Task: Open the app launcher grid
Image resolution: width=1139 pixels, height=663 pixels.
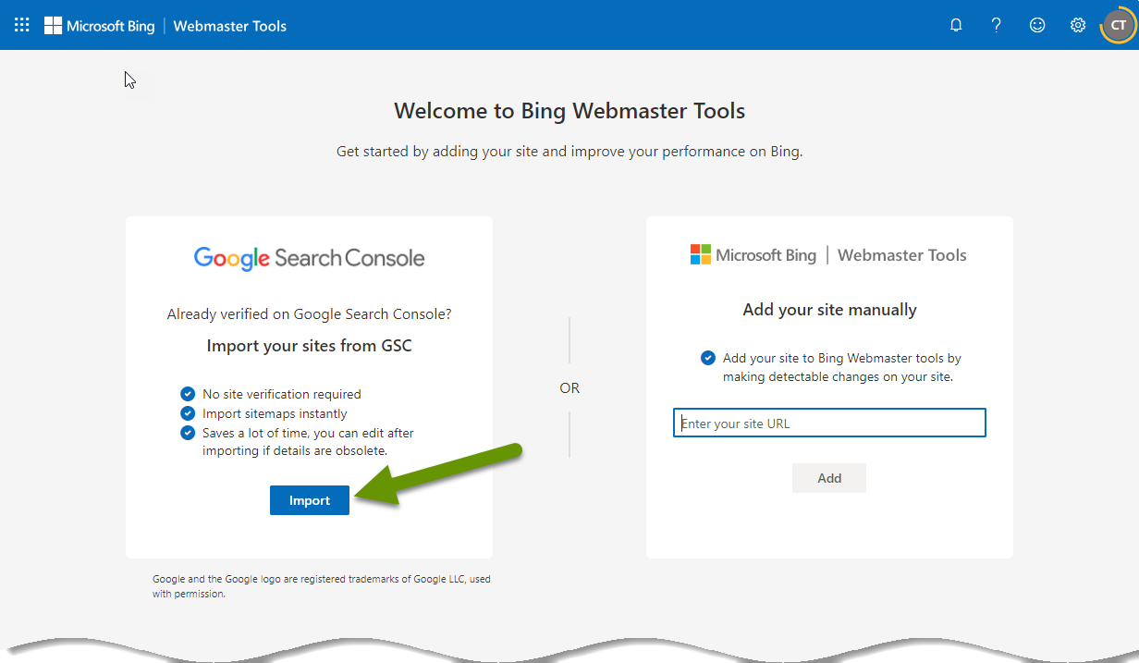Action: pos(20,25)
